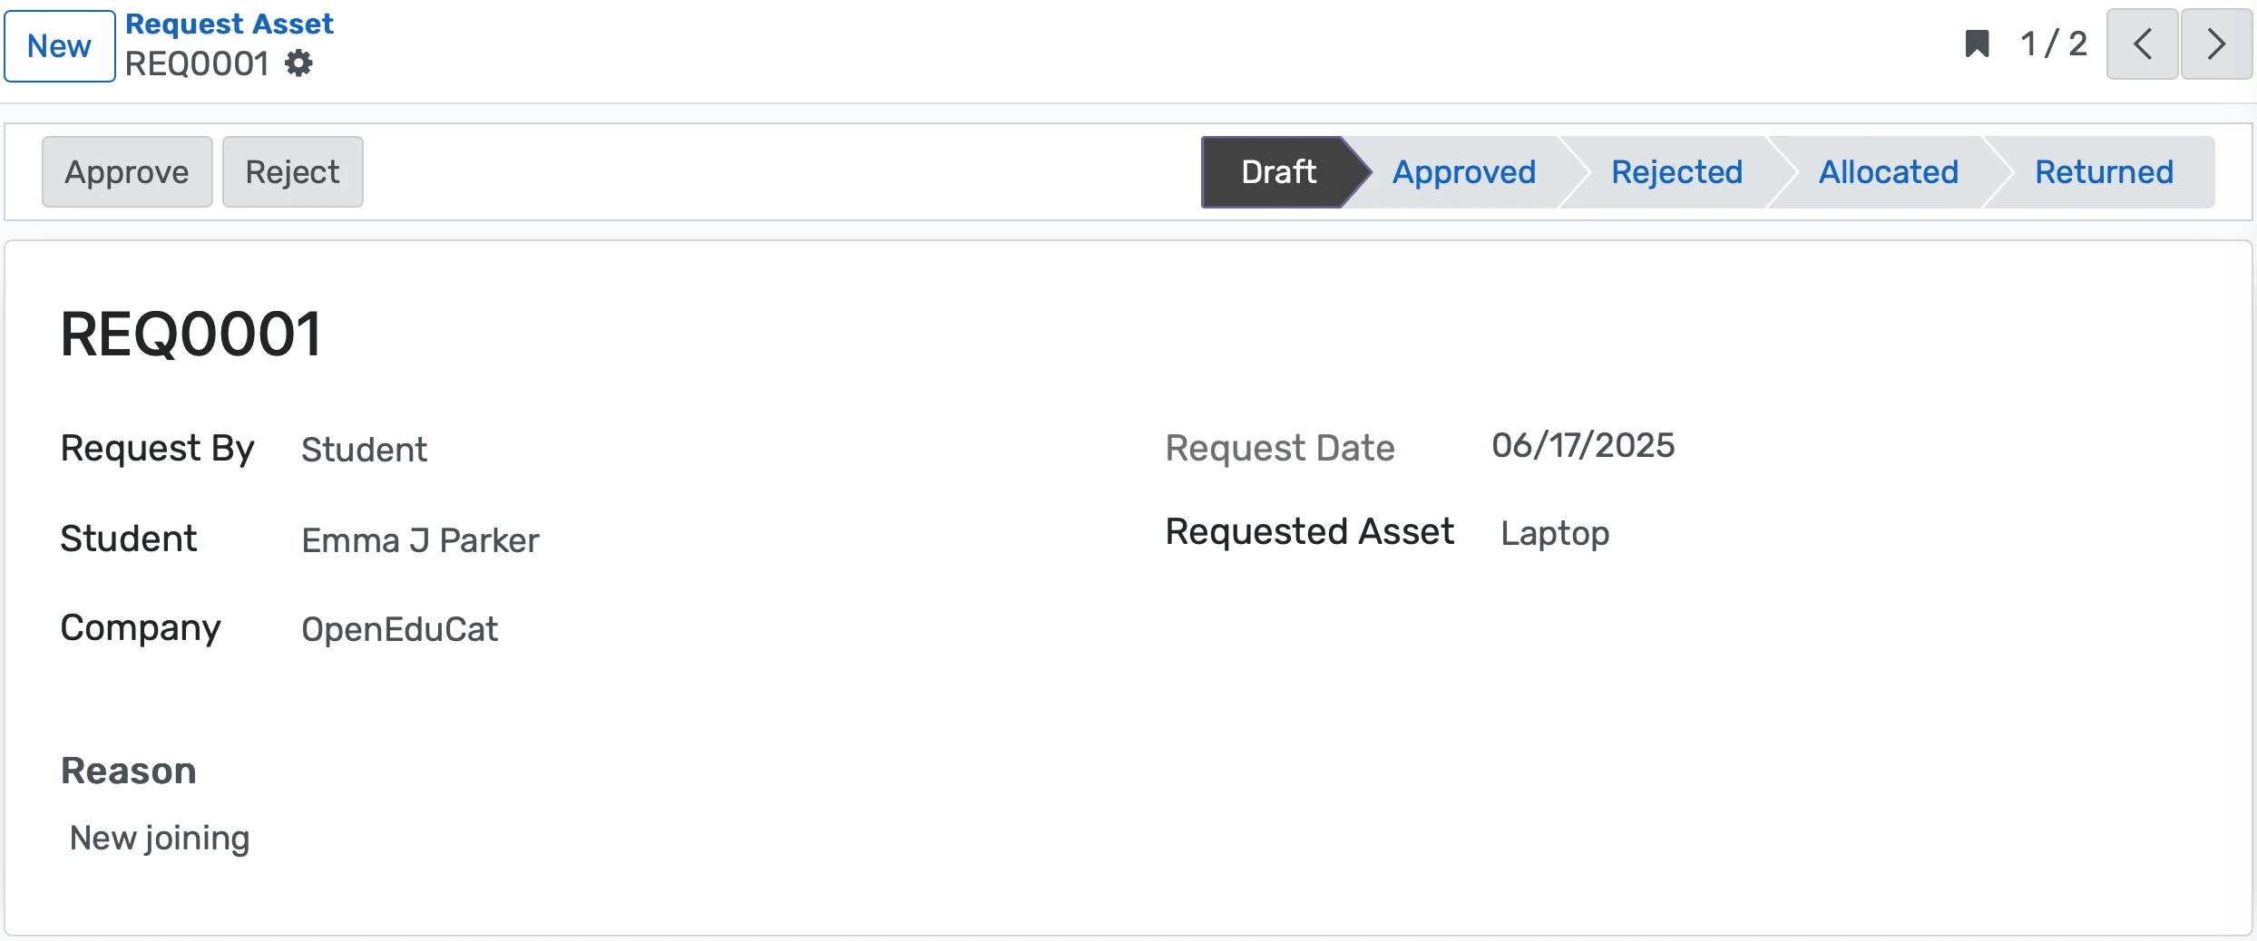2257x941 pixels.
Task: Approve the asset request
Action: pyautogui.click(x=126, y=171)
